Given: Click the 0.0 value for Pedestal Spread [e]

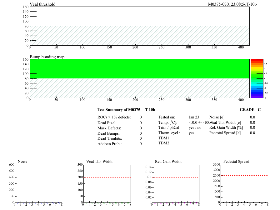Looking at the screenshot, I should [252, 133].
